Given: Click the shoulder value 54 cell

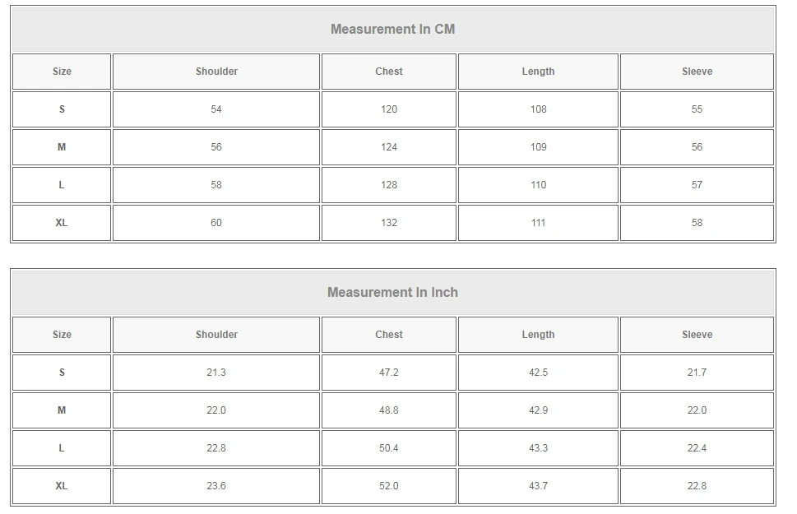Looking at the screenshot, I should [216, 109].
